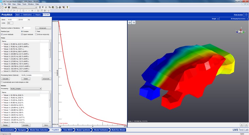Go to the Modal Synthesis workflow tab
Image resolution: width=249 pixels, height=135 pixels.
click(x=83, y=130)
